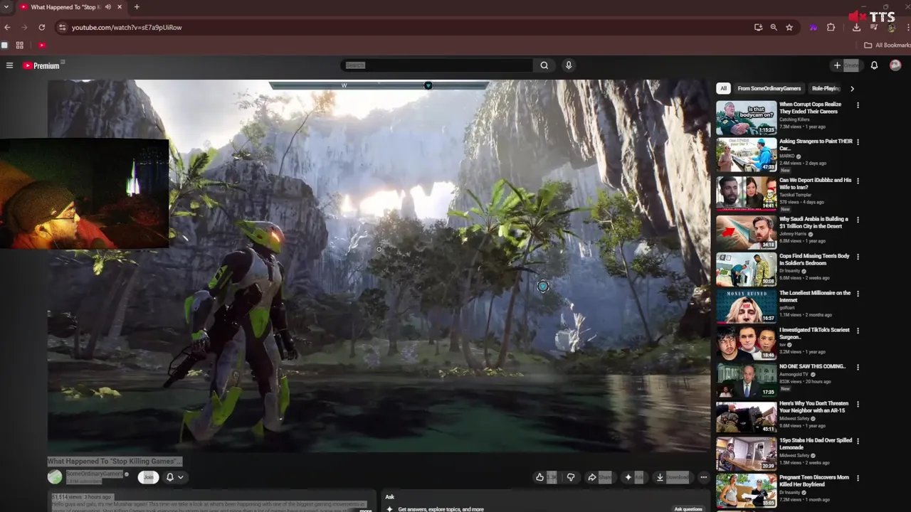Select the 'All' filter chip
The height and width of the screenshot is (512, 911).
[x=723, y=88]
